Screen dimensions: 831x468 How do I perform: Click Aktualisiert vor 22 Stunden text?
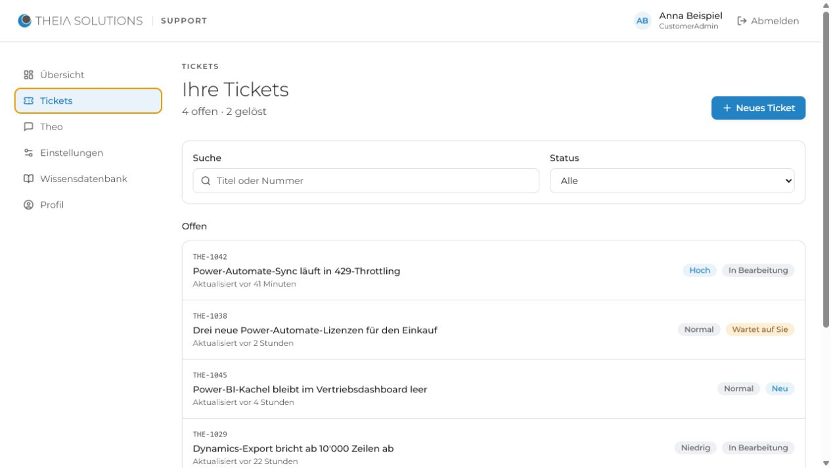pos(245,461)
